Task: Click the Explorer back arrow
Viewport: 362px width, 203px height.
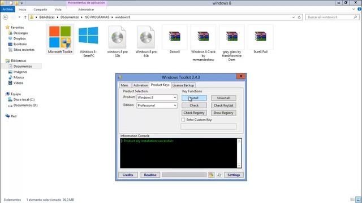Action: coord(6,17)
